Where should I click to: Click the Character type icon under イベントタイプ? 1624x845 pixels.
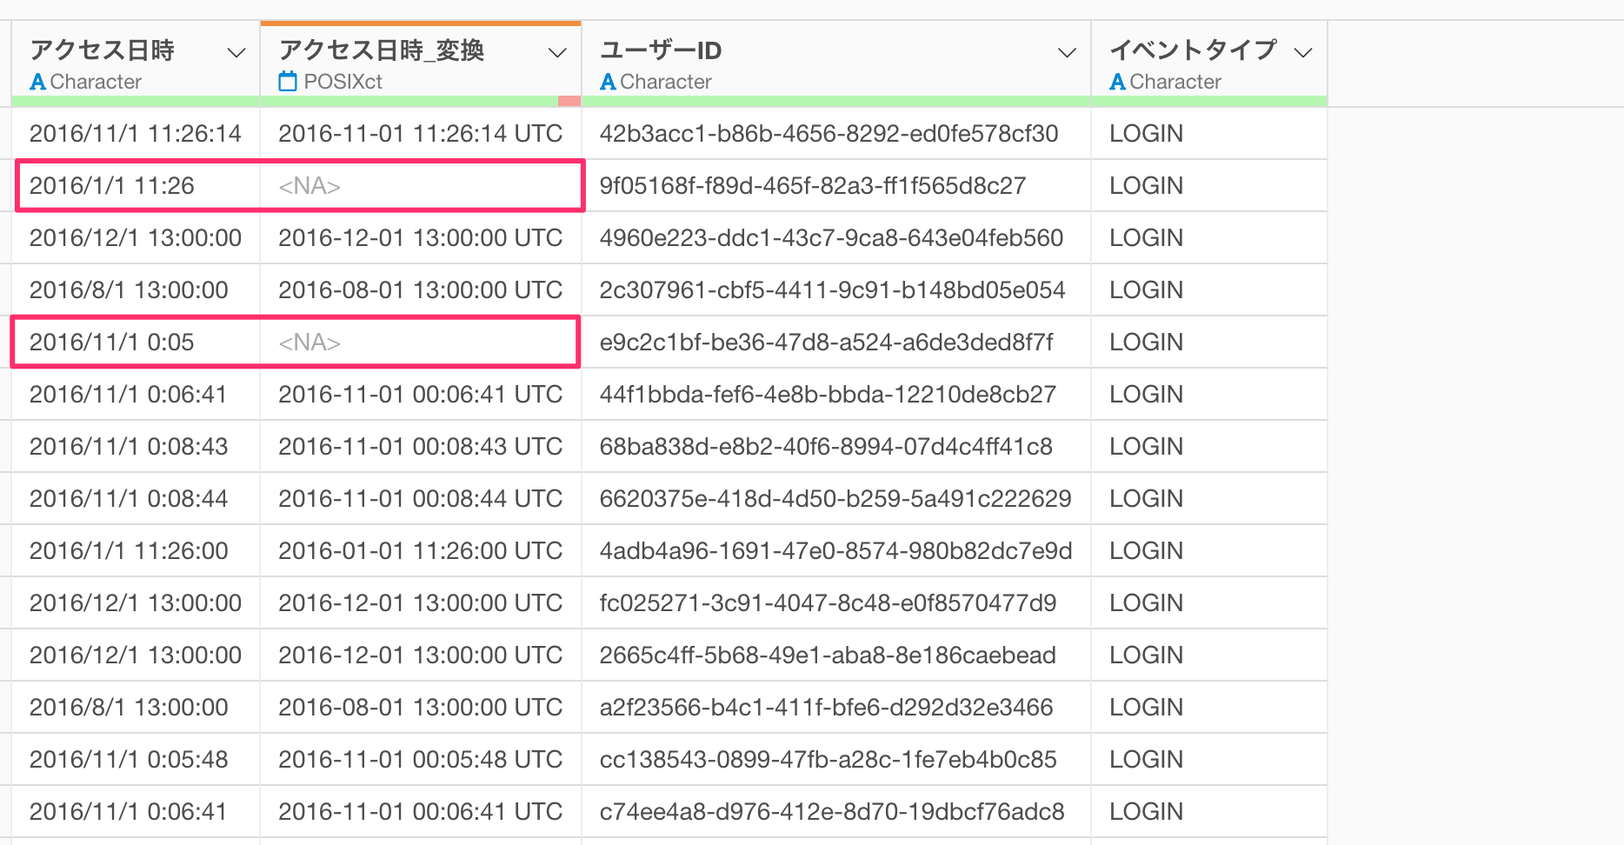coord(1117,82)
